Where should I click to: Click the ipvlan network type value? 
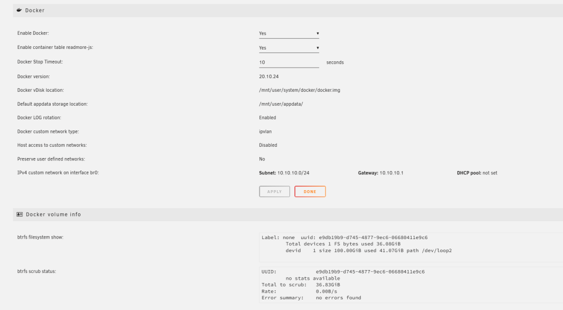click(265, 132)
